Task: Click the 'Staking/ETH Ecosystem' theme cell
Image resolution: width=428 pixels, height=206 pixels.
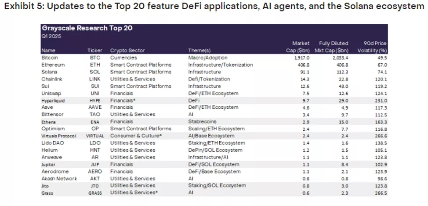Action: tap(217, 143)
